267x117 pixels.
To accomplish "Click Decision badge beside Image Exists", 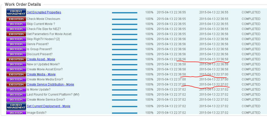I will [16, 113].
